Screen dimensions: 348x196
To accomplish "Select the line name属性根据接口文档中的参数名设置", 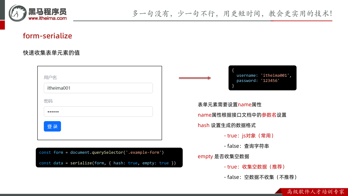I will pos(242,115).
